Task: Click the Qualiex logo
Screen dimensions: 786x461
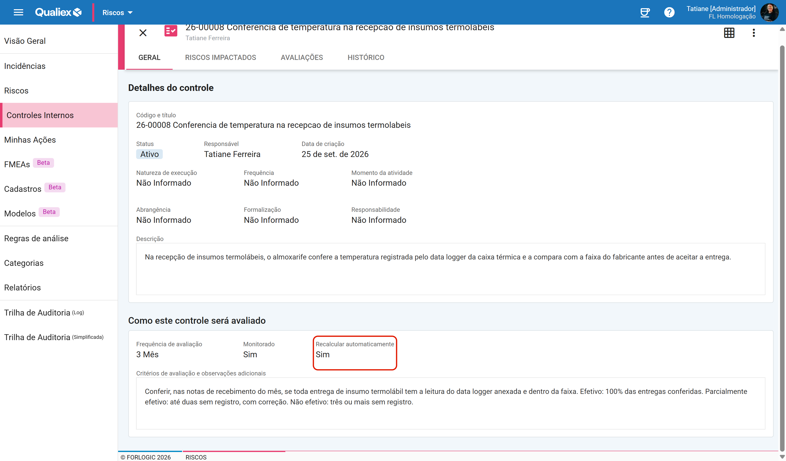Action: (58, 13)
